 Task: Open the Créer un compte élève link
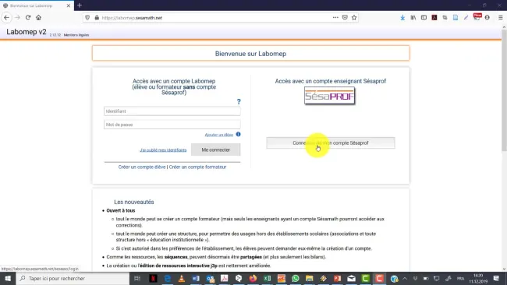pyautogui.click(x=142, y=167)
